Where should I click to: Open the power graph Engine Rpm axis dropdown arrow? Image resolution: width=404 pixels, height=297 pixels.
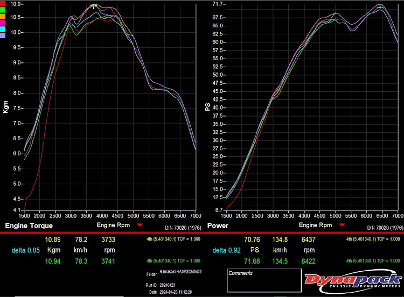342,225
